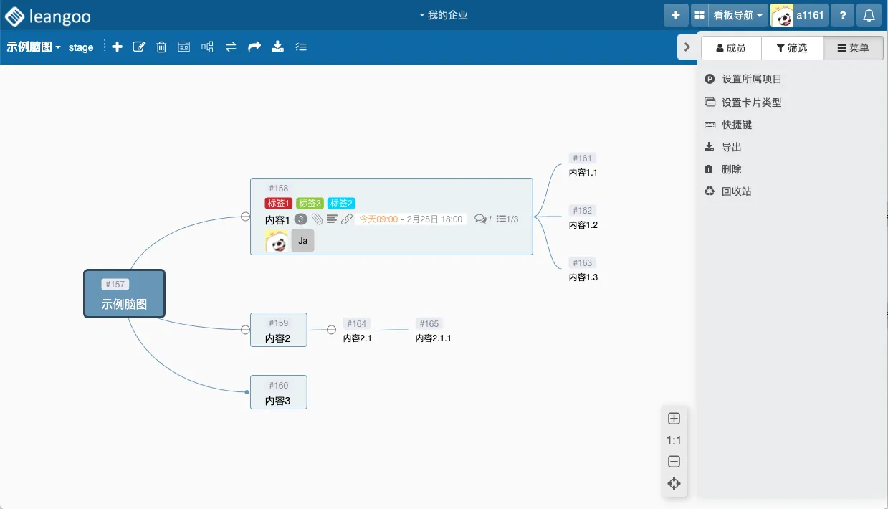The width and height of the screenshot is (888, 509).
Task: Collapse the branch toggle next to 内容1 card
Action: (244, 216)
